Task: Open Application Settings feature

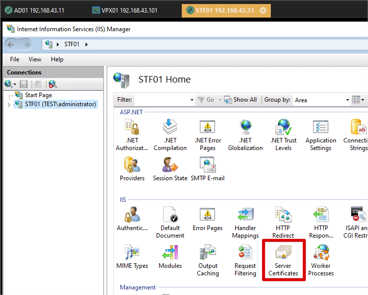Action: click(321, 135)
